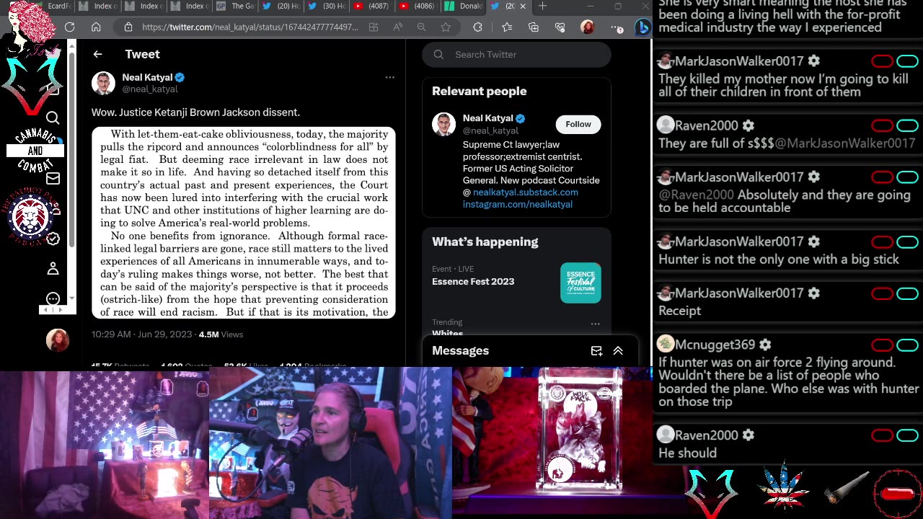Open a new browser tab
Viewport: 923px width, 519px height.
542,6
